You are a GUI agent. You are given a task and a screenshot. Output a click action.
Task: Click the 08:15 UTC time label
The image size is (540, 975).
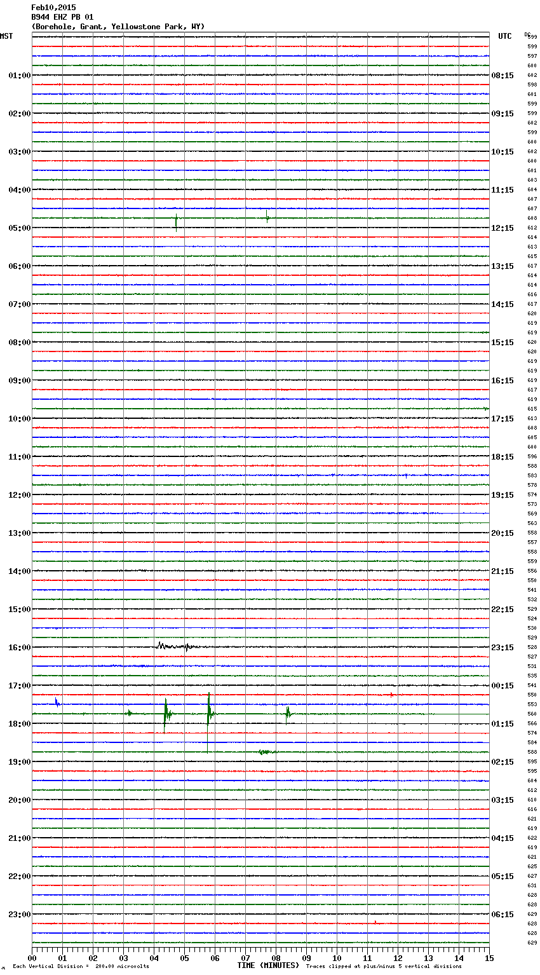point(503,76)
